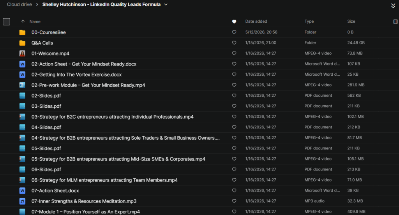
Task: Toggle heart for 03-Slides.pdf
Action: click(x=234, y=106)
